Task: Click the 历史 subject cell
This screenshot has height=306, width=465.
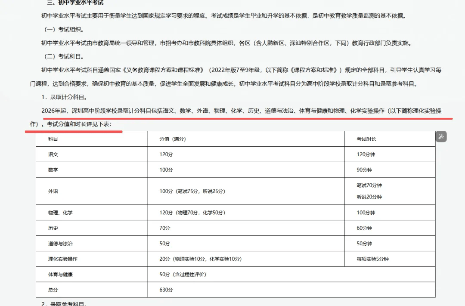Action: [x=91, y=228]
